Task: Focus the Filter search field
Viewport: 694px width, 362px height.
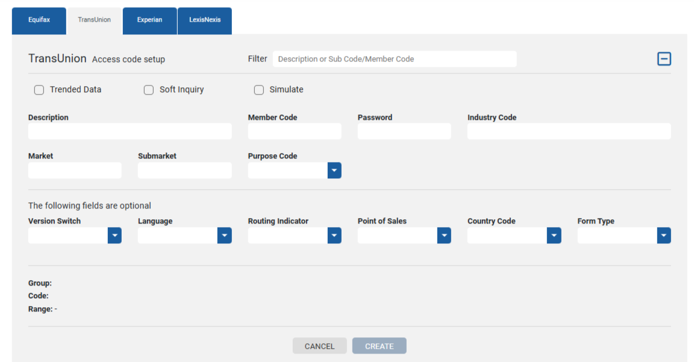Action: tap(395, 59)
